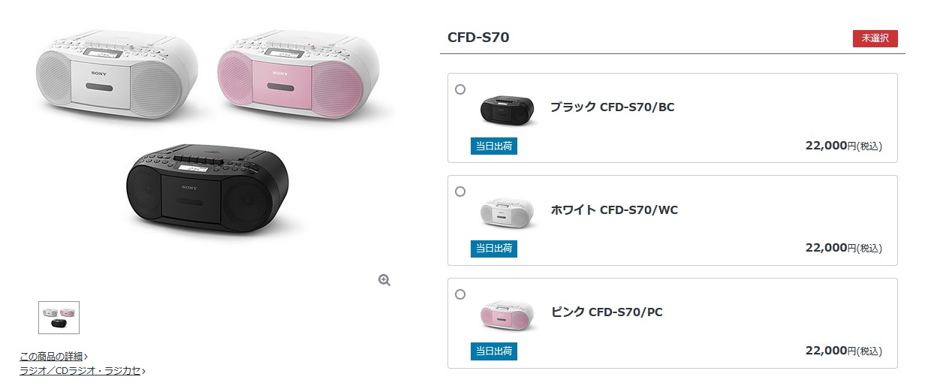This screenshot has height=392, width=931.
Task: Click the white boombox option thumbnail
Action: [x=507, y=213]
